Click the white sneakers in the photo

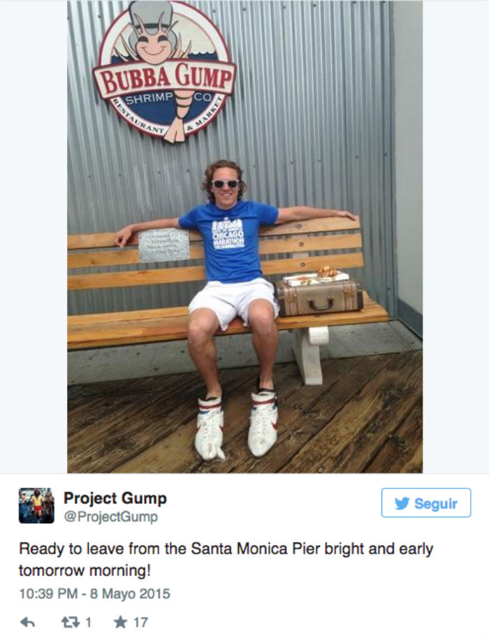(236, 428)
